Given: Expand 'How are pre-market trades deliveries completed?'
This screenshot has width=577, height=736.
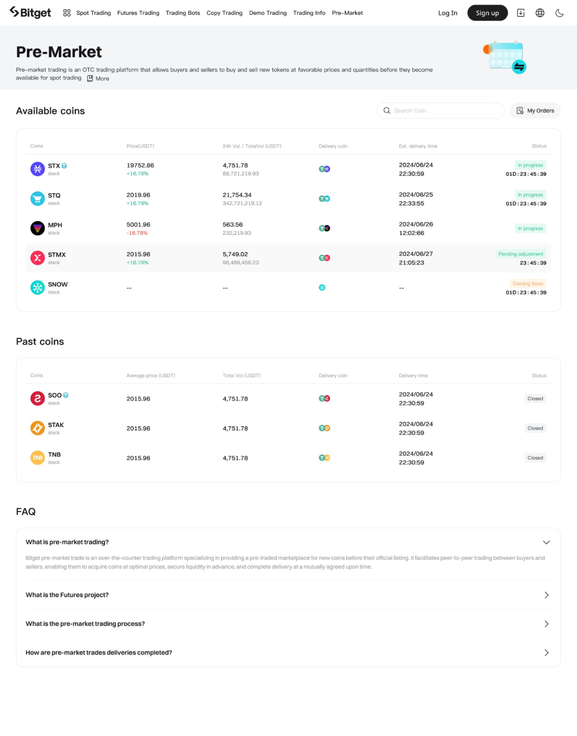Looking at the screenshot, I should pyautogui.click(x=546, y=652).
